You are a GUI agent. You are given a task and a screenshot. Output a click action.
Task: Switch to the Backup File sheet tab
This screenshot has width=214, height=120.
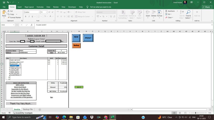(28, 109)
